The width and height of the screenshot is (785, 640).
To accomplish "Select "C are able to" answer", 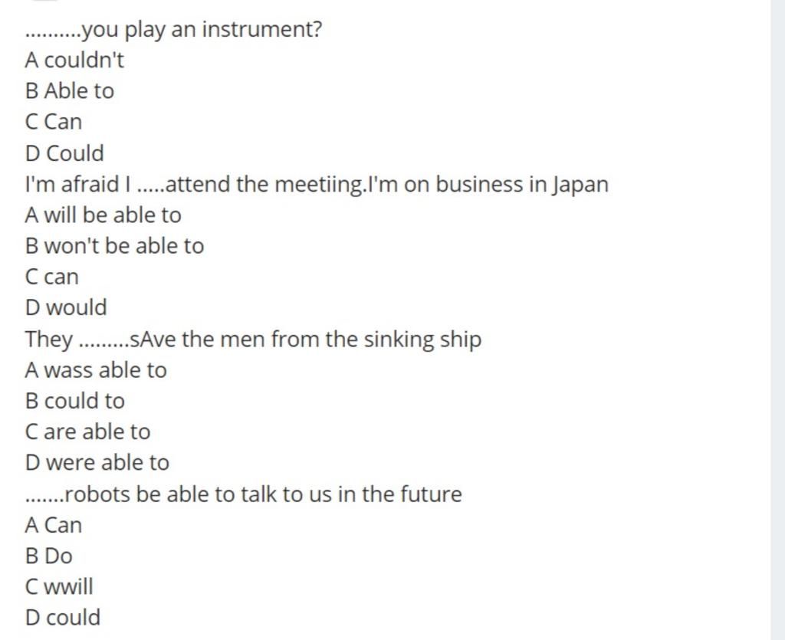I will point(87,432).
